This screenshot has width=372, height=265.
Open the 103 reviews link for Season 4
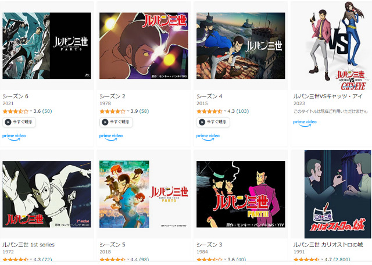pyautogui.click(x=242, y=111)
